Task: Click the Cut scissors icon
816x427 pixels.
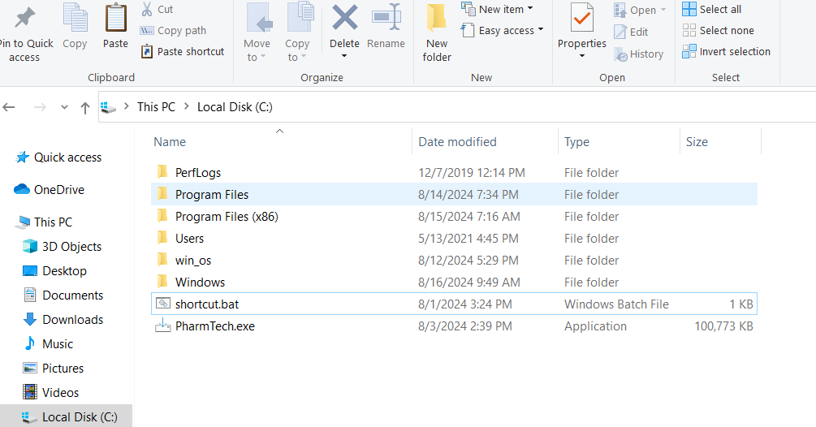Action: [147, 9]
